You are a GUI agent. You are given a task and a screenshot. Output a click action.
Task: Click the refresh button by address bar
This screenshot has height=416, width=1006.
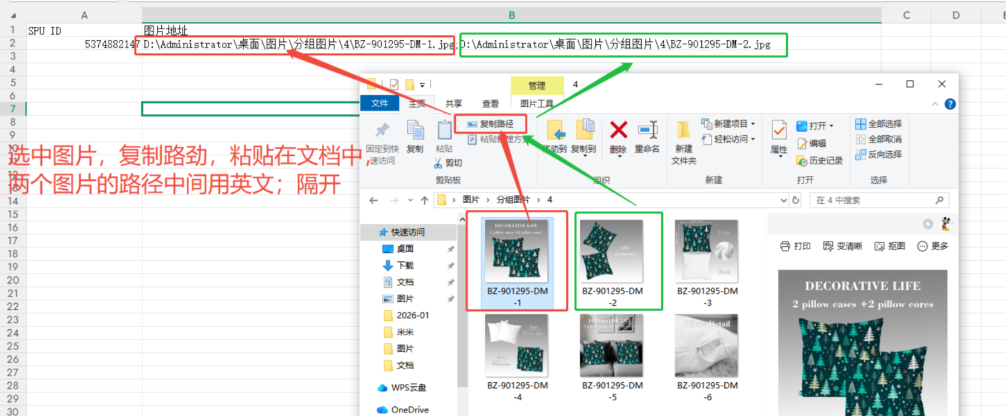coord(796,200)
